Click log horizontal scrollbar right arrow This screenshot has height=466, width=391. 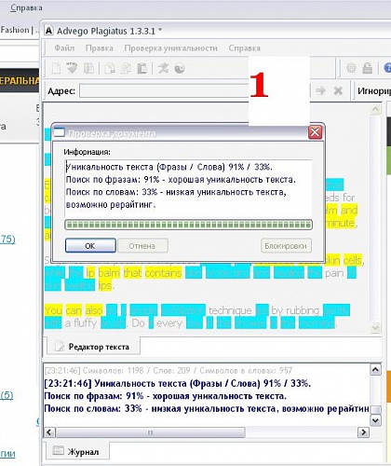coord(363,432)
